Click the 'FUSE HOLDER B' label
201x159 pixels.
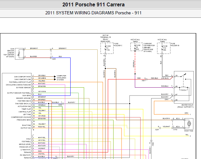175,45
